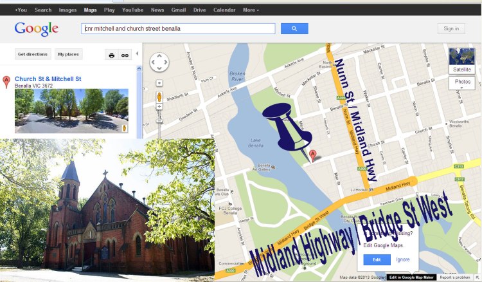Switch map to Satellite view
The width and height of the screenshot is (482, 282).
pos(462,61)
